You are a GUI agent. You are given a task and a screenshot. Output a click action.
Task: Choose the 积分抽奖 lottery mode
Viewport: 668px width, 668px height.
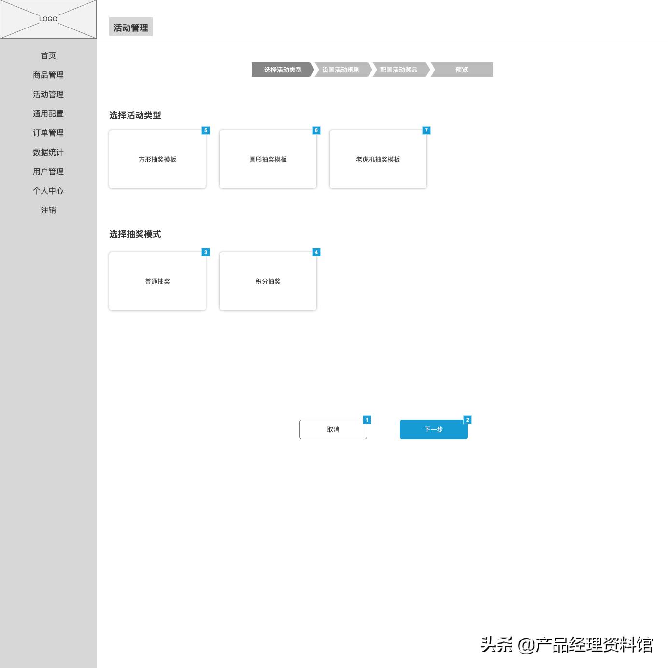coord(268,281)
